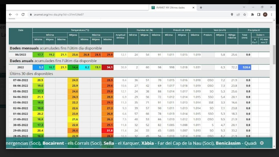This screenshot has height=157, width=279.
Task: Open the extensions puzzle icon
Action: [x=252, y=14]
